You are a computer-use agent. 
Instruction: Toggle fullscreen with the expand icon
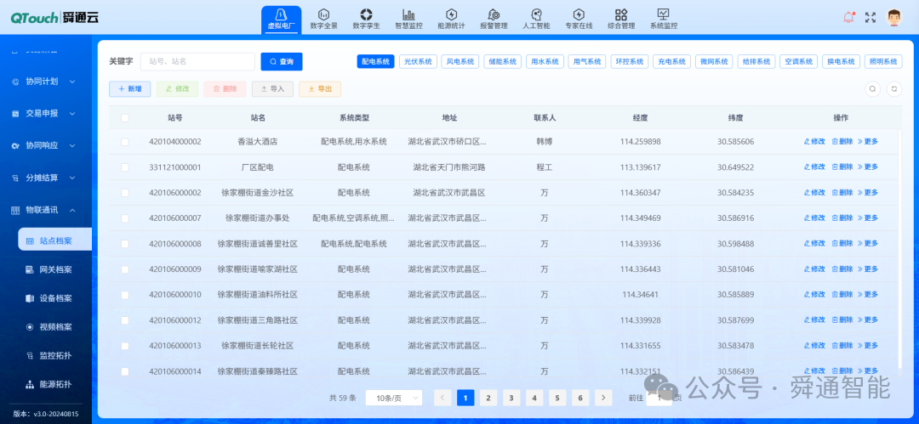point(870,18)
